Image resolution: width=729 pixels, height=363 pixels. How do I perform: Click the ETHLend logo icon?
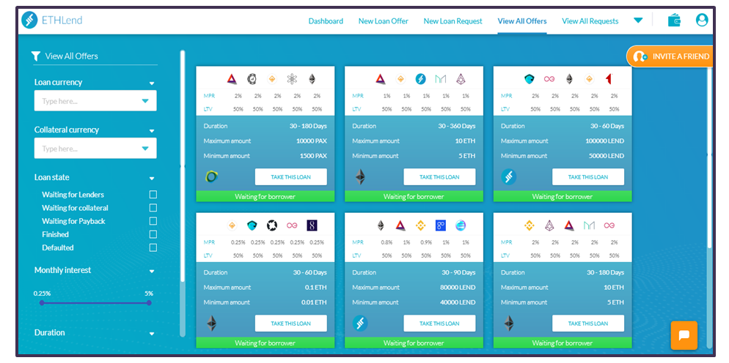(x=29, y=20)
